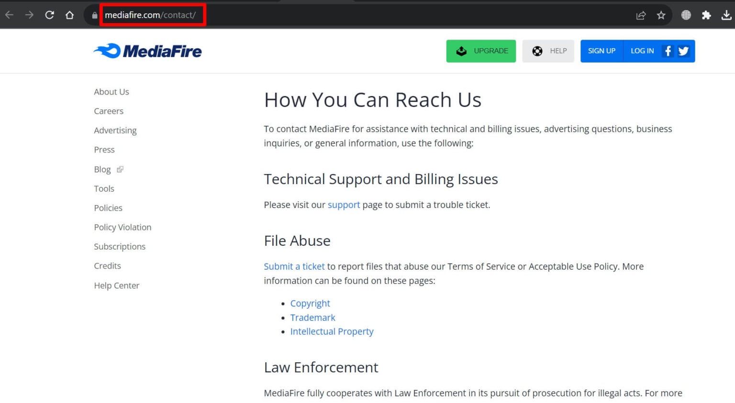Open the support link

pos(344,205)
